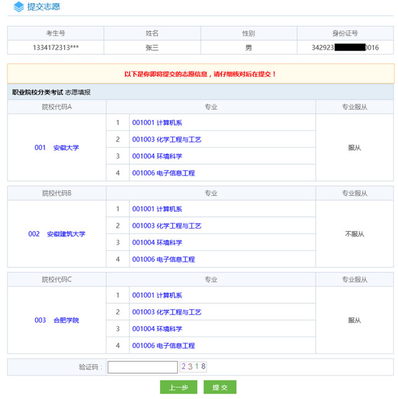Select 001001 计算机系 under 合肥学院

tap(157, 295)
